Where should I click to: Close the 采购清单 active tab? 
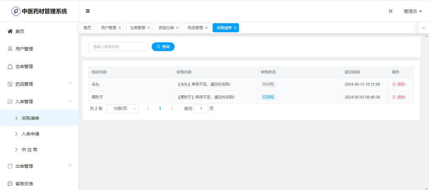click(x=235, y=28)
